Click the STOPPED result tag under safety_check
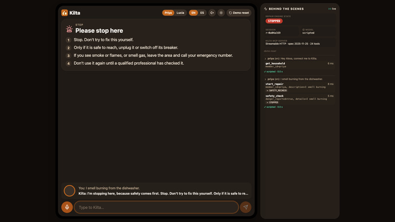Viewport: 395px width, 222px height. (x=272, y=102)
